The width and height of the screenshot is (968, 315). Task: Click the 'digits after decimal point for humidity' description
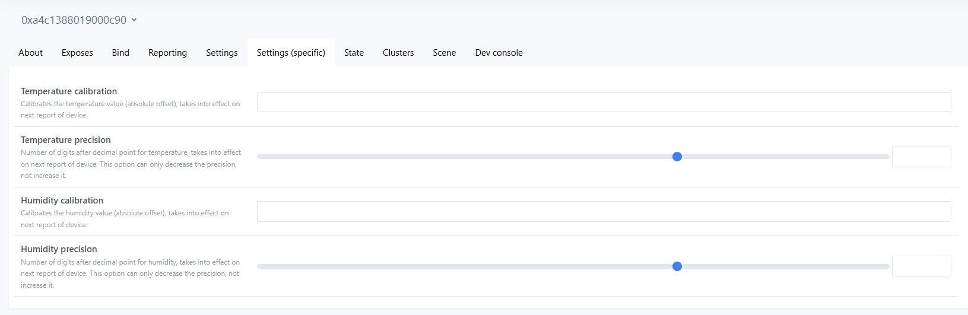coord(131,273)
